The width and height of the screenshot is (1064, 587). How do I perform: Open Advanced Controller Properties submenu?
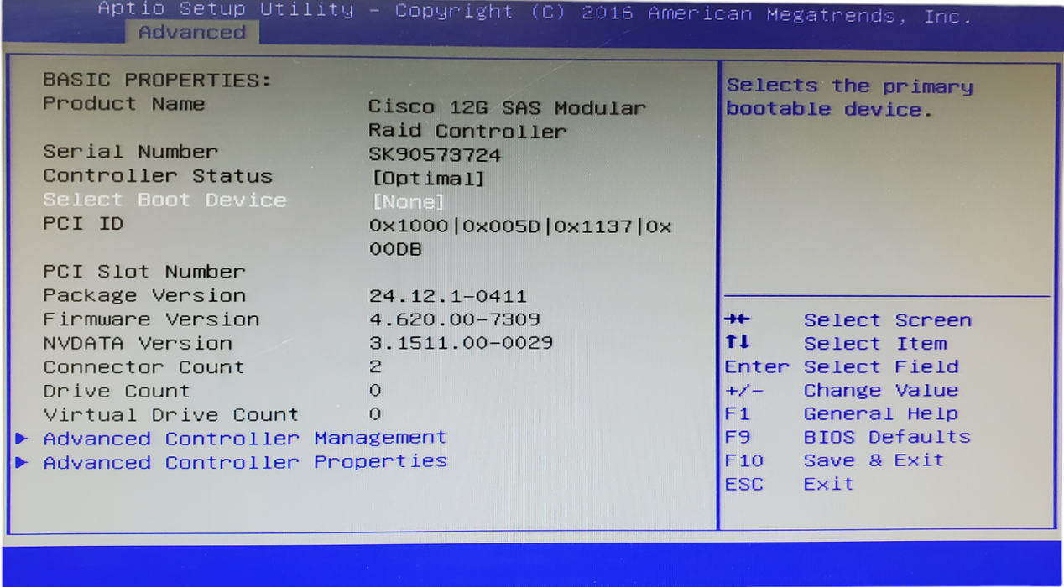click(245, 461)
